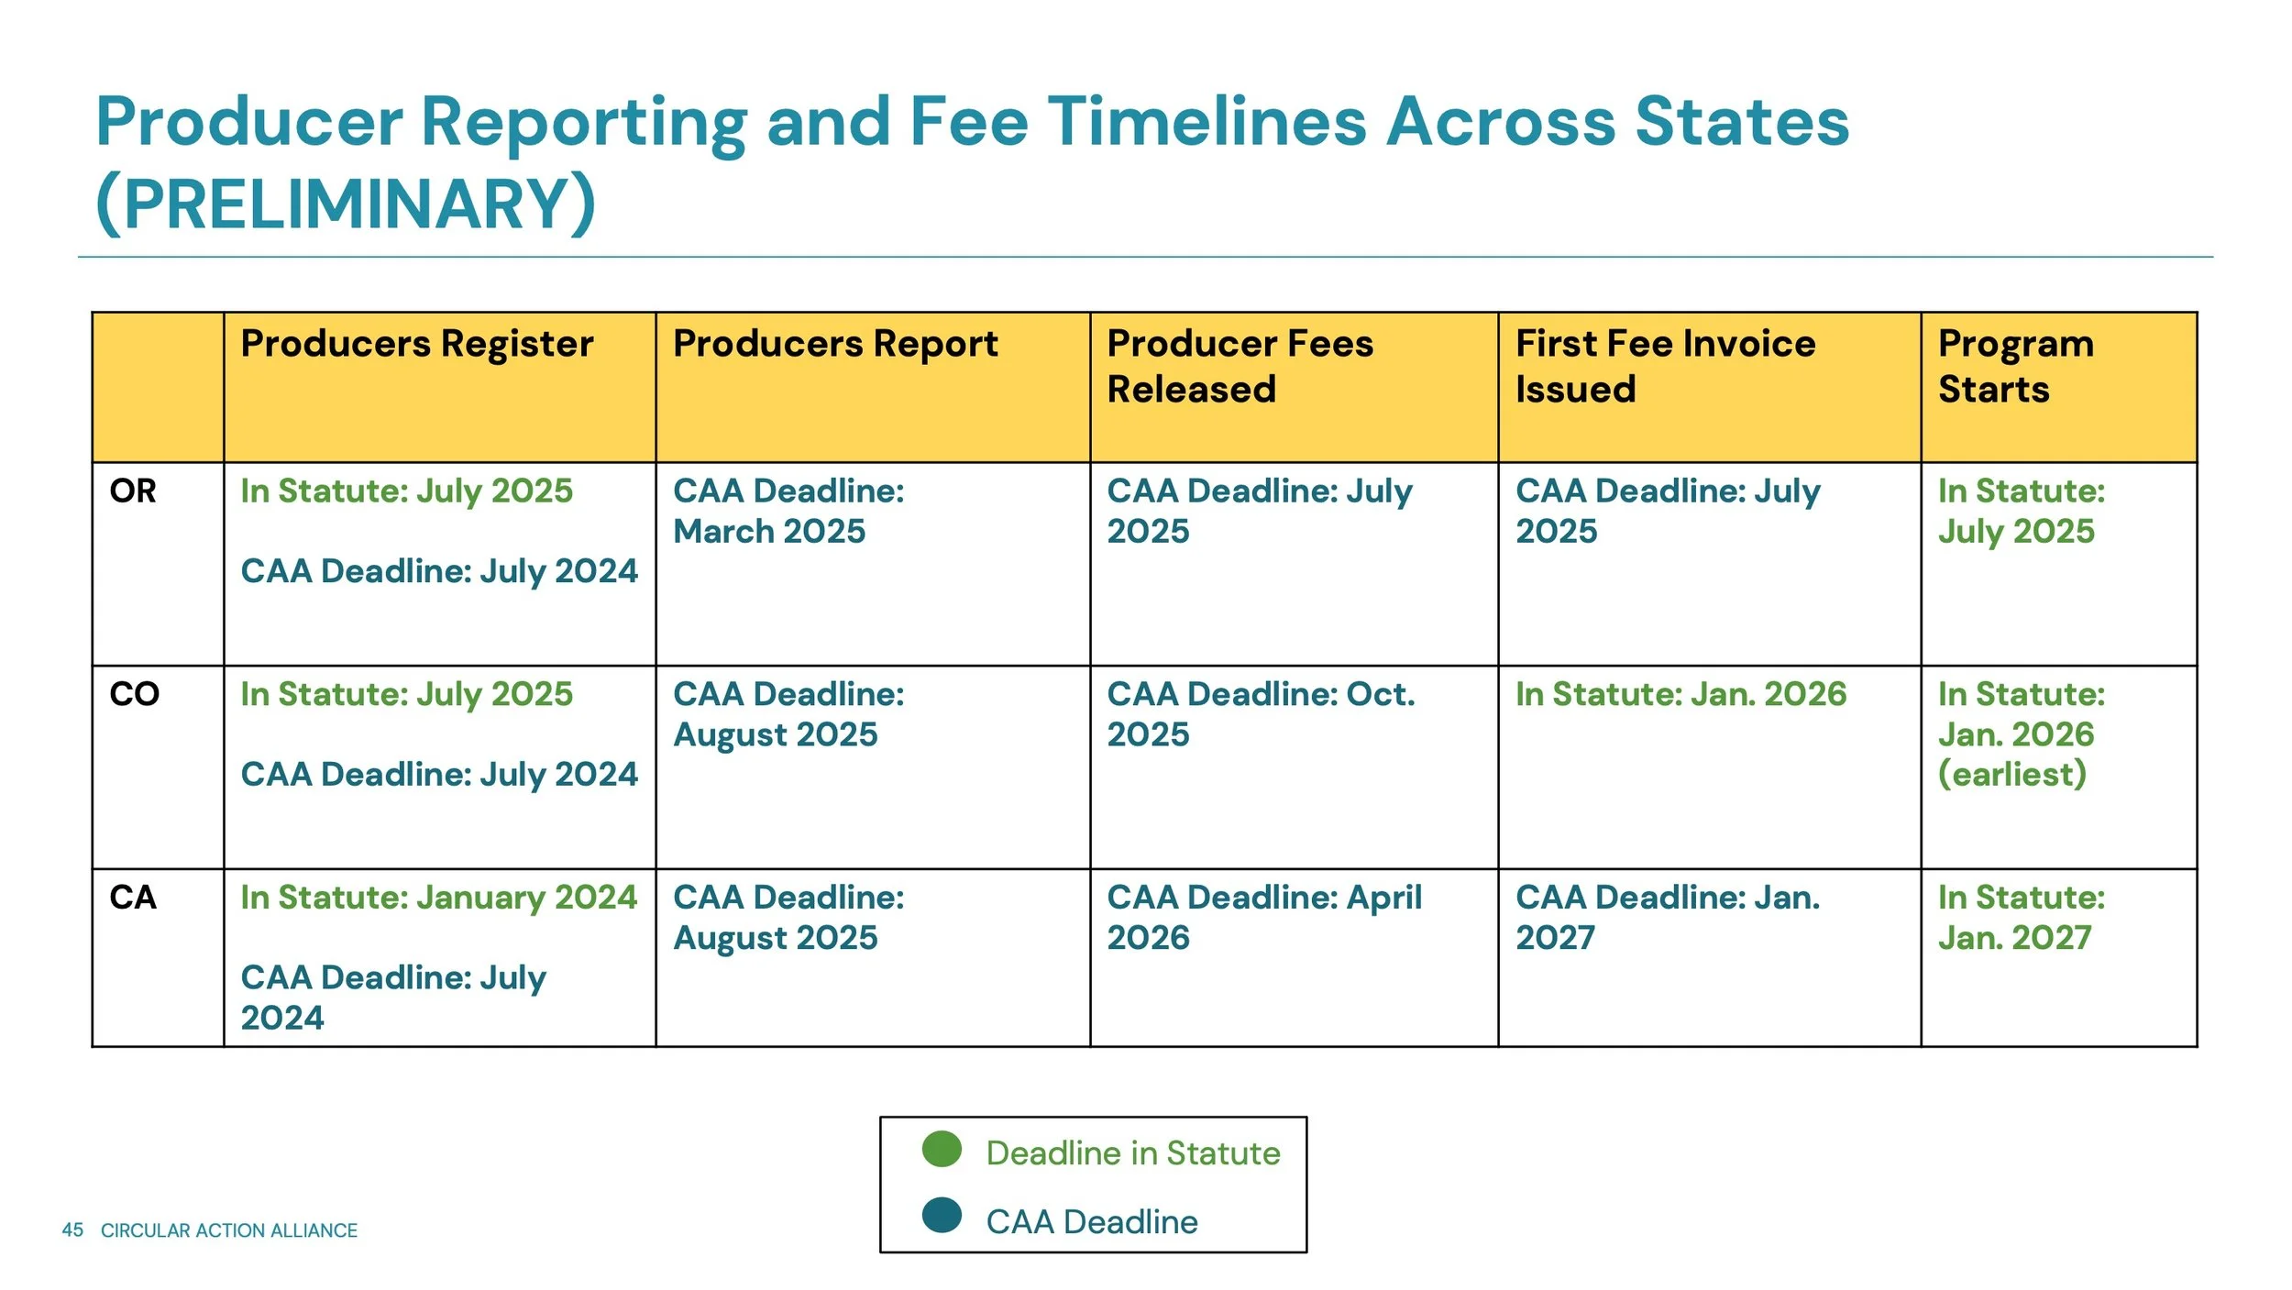This screenshot has height=1290, width=2292.
Task: Select In Statute: January 2024 text
Action: (438, 898)
